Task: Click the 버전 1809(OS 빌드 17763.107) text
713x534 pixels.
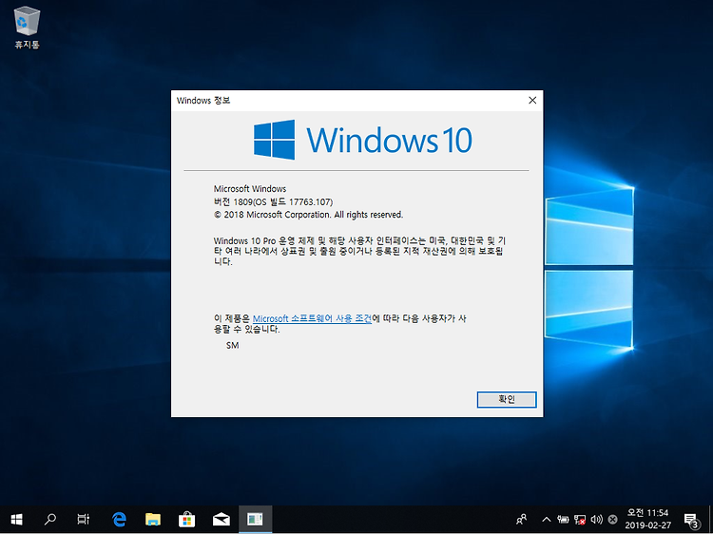Action: click(273, 201)
